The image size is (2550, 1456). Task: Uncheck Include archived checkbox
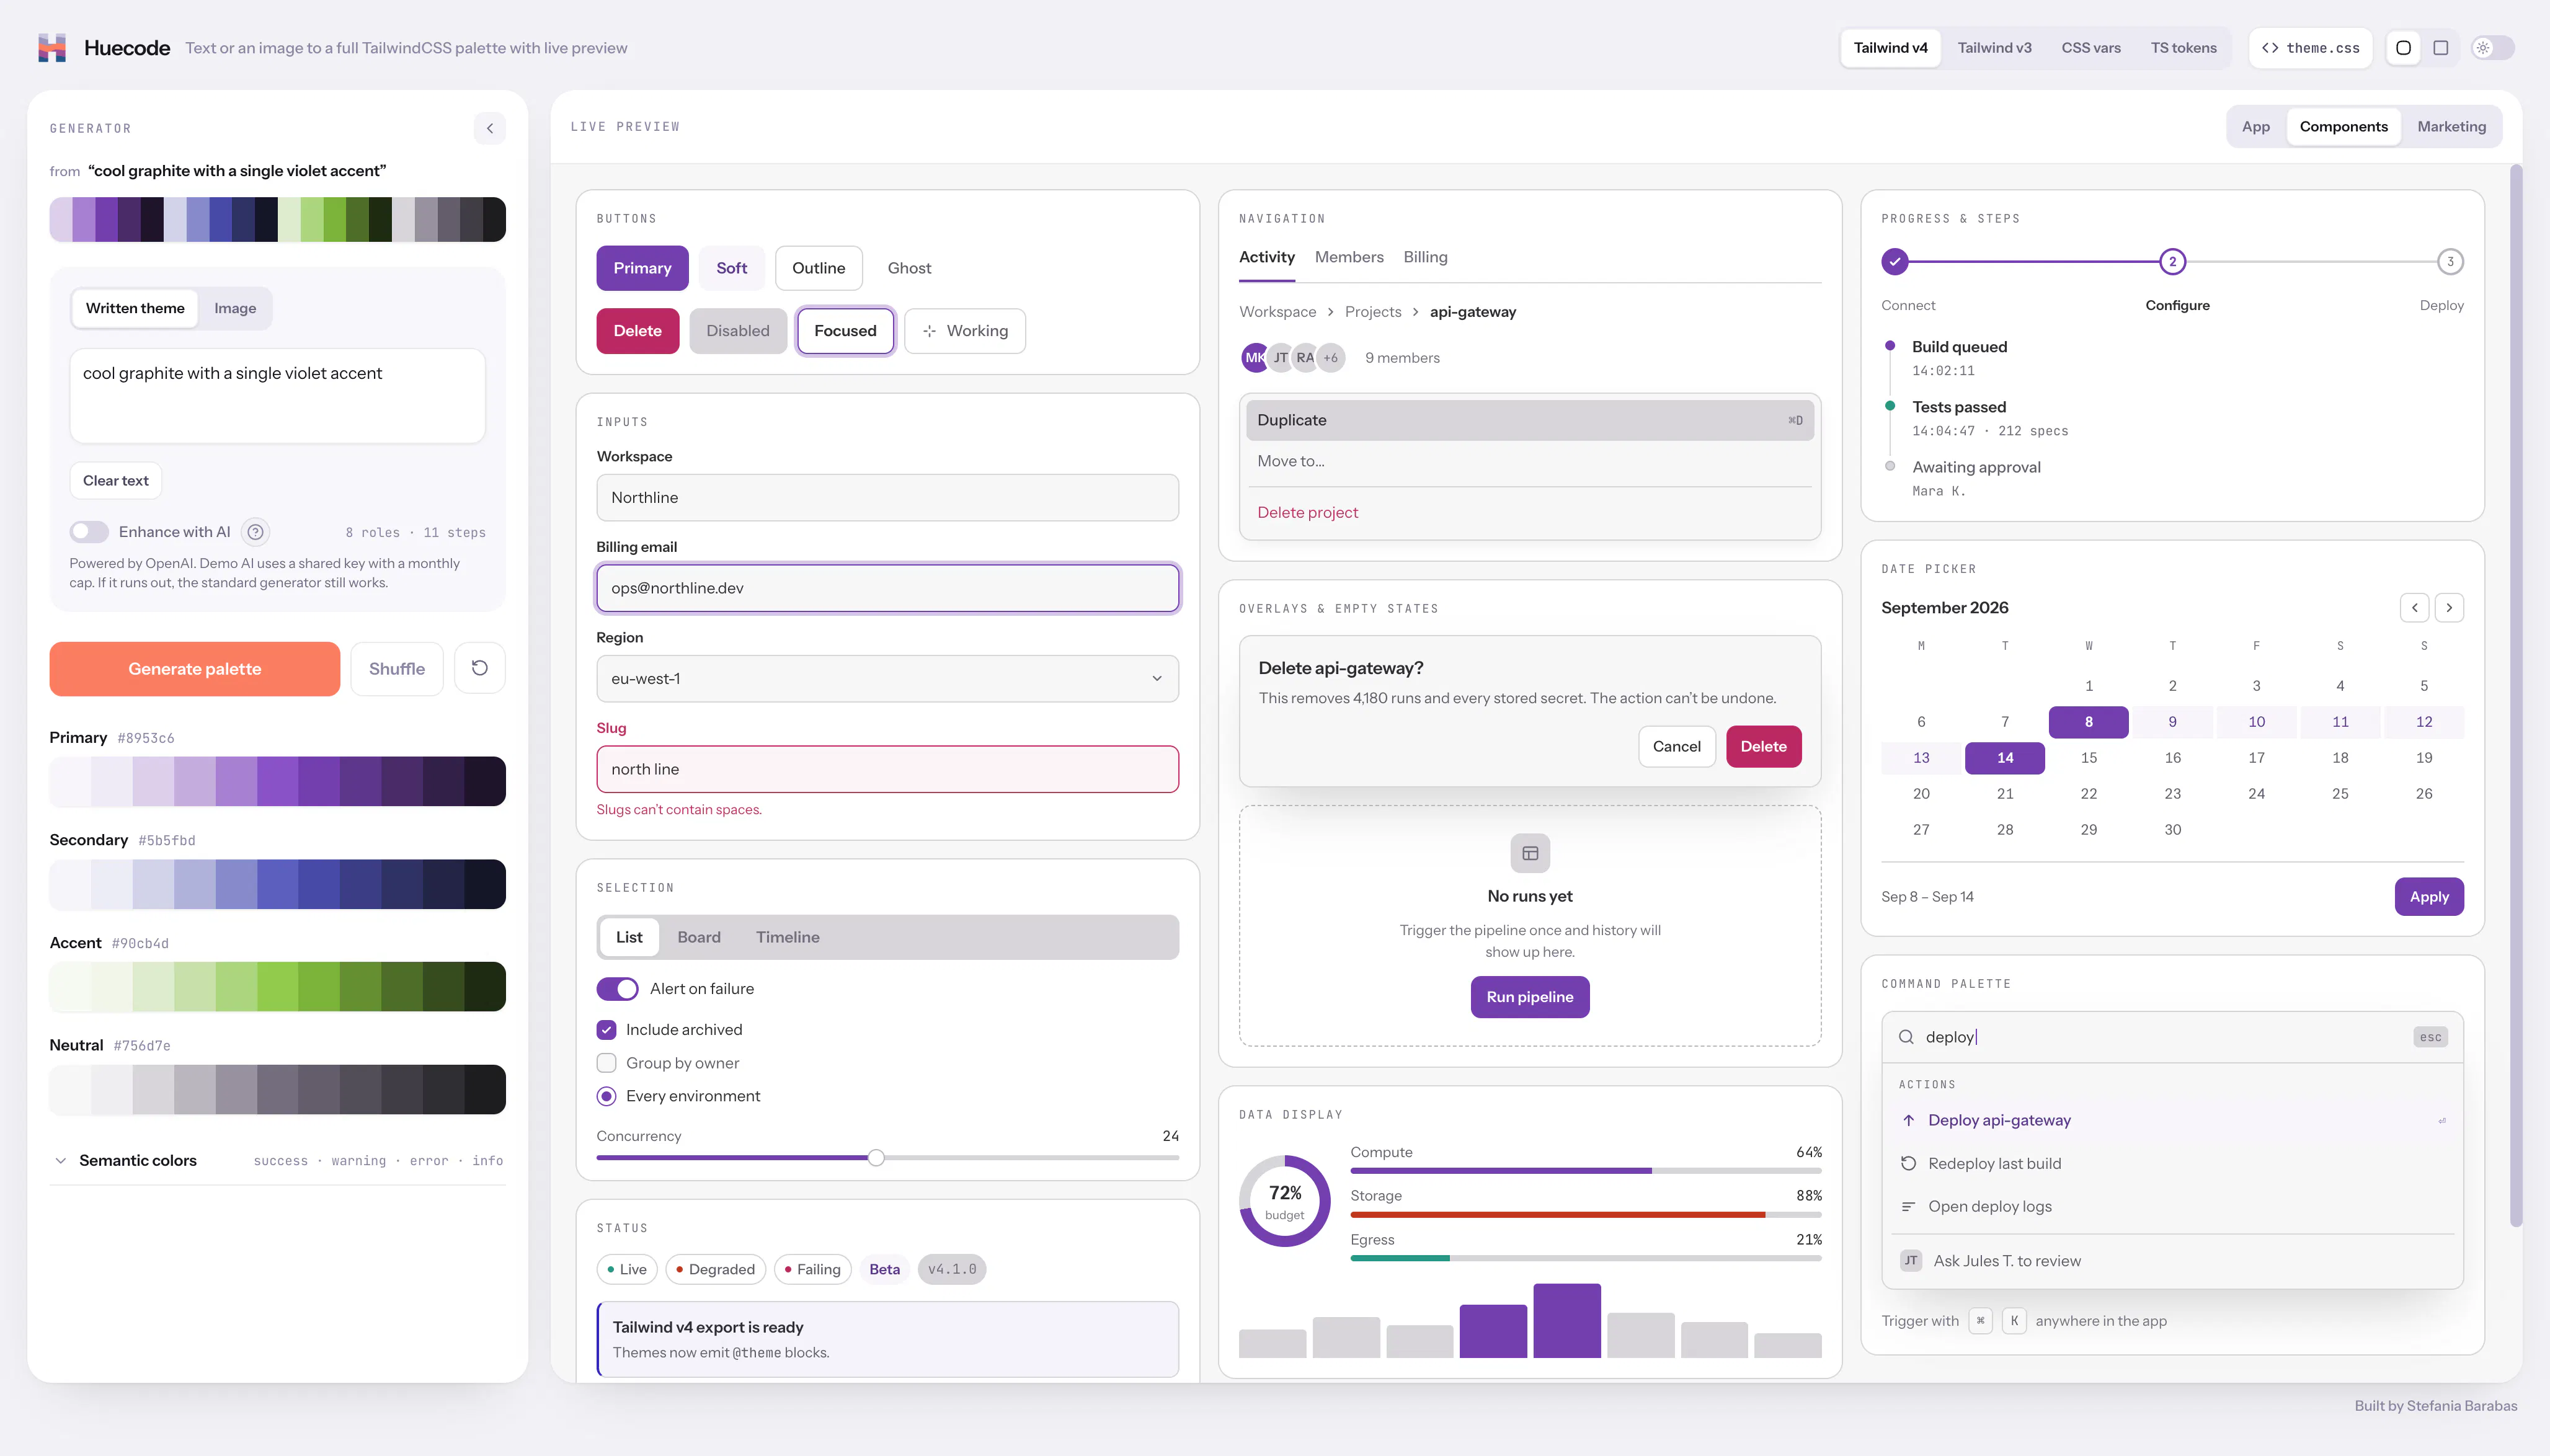pyautogui.click(x=606, y=1030)
